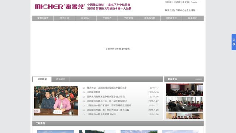Viewport: 236px width, 133px height.
Task: Click the 中国驰名商标 slogan text in header
Action: pos(96,5)
